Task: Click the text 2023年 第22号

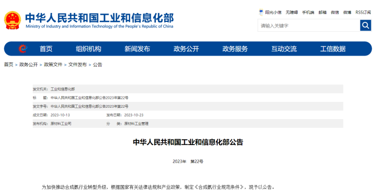Action: click(188, 161)
